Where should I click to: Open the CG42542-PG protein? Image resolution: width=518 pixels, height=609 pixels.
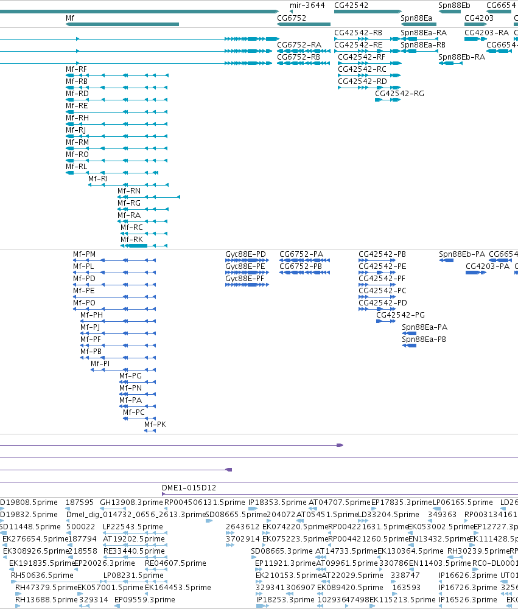pos(386,321)
